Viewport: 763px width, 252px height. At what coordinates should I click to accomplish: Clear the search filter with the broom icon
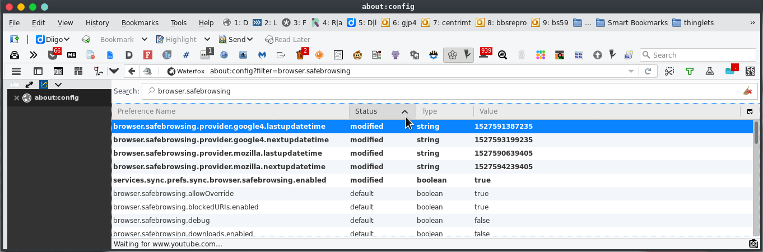pyautogui.click(x=747, y=91)
